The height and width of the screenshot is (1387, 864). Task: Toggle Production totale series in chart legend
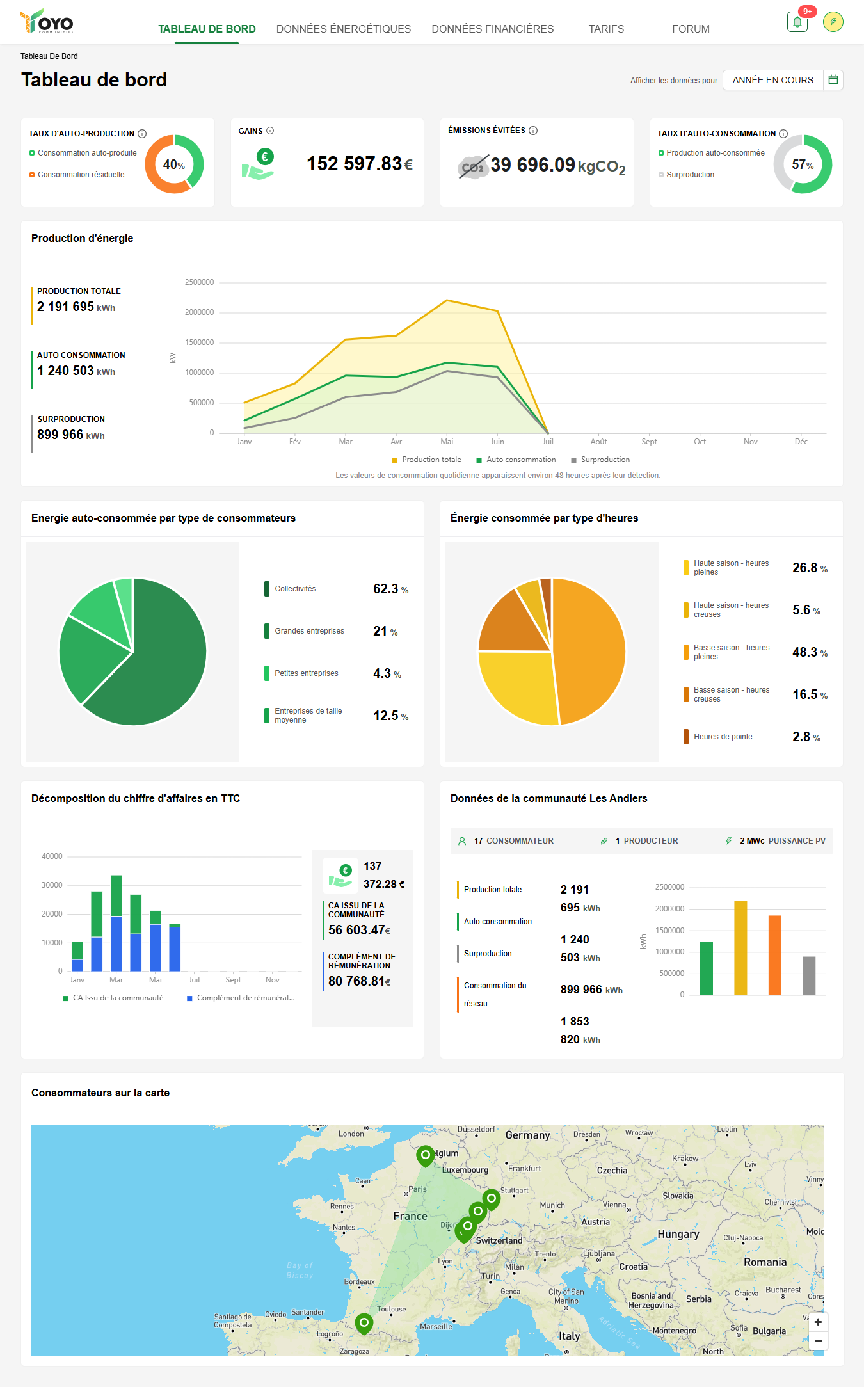tap(426, 460)
